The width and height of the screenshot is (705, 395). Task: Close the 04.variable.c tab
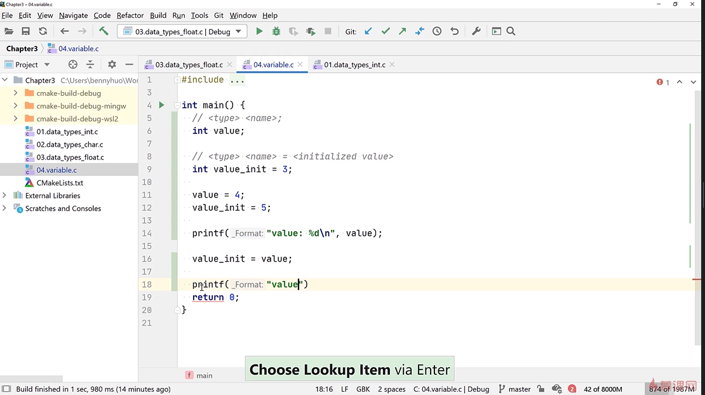[x=300, y=65]
